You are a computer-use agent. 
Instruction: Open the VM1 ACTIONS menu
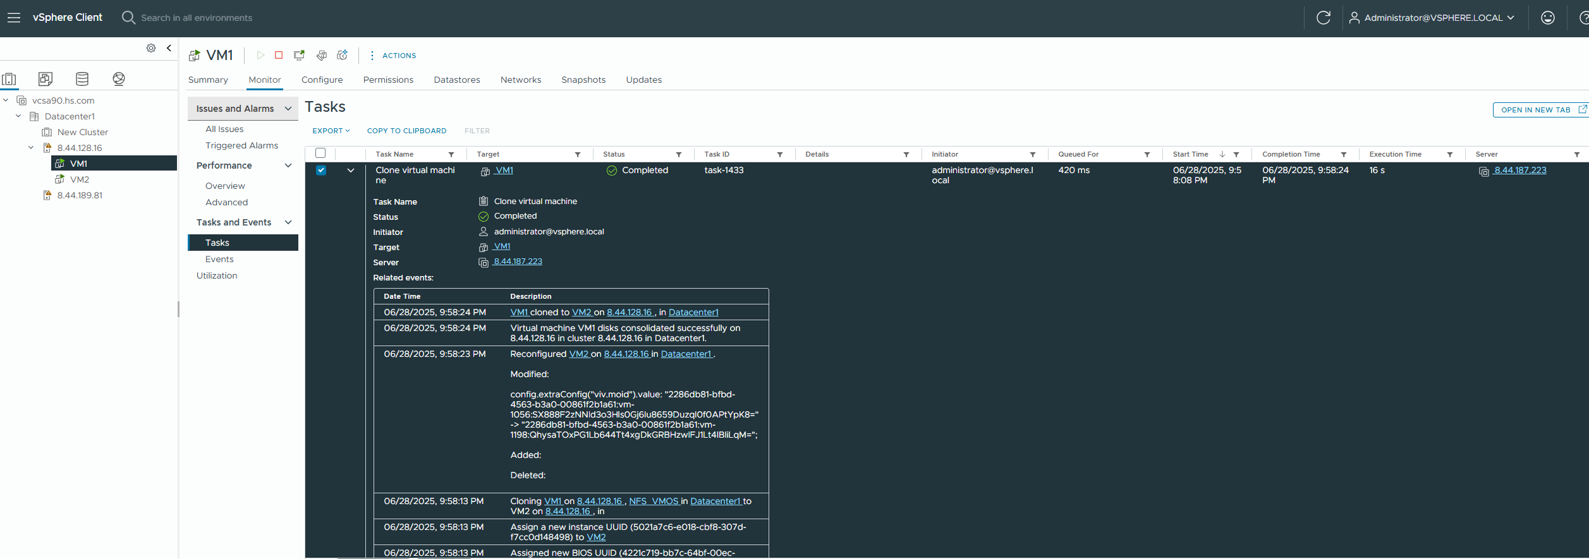pos(392,56)
